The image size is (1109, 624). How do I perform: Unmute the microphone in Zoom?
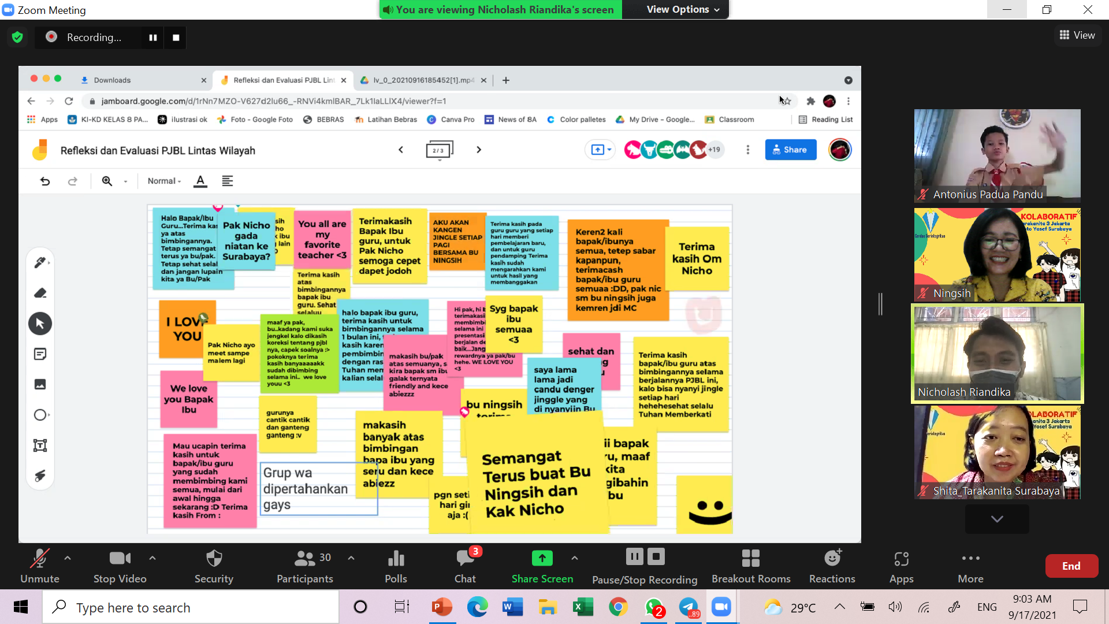tap(39, 566)
